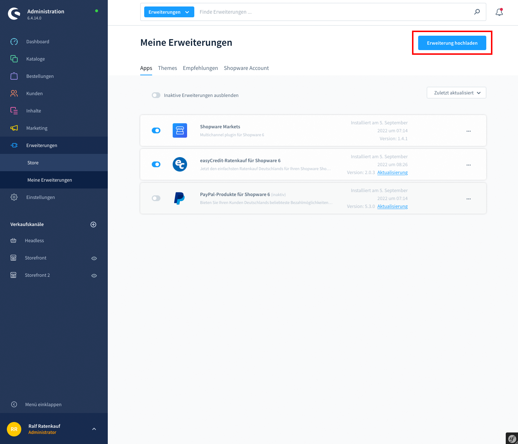Open Store submenu item
This screenshot has height=444, width=518.
tap(54, 163)
